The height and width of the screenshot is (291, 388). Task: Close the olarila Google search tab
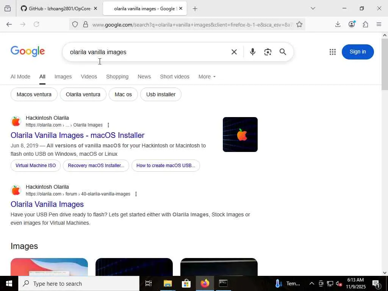pyautogui.click(x=181, y=8)
